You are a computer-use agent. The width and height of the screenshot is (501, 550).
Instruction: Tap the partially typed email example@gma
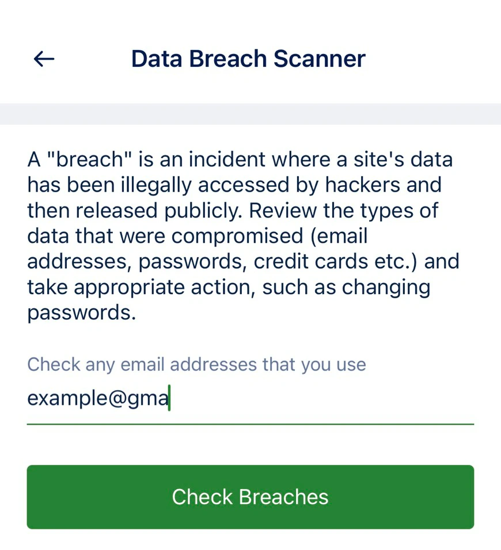98,398
